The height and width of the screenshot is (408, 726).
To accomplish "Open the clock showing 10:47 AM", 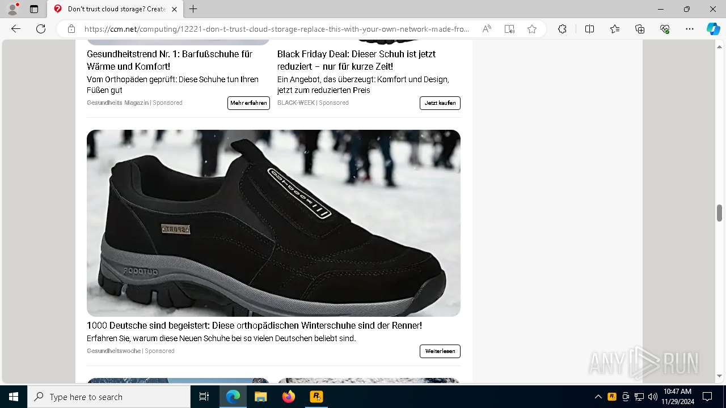I will coord(677,397).
